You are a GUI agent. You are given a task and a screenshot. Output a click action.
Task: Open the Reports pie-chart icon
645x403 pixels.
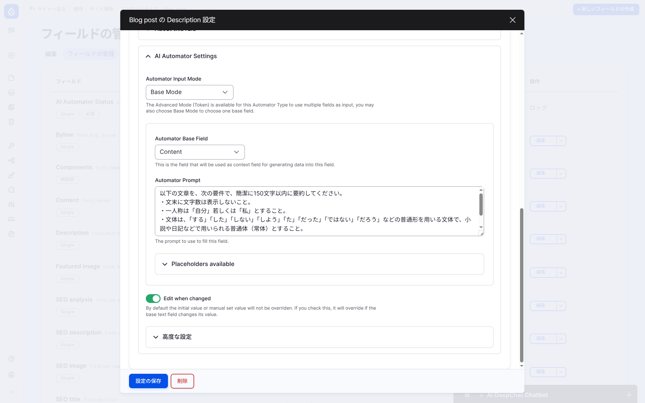click(11, 234)
